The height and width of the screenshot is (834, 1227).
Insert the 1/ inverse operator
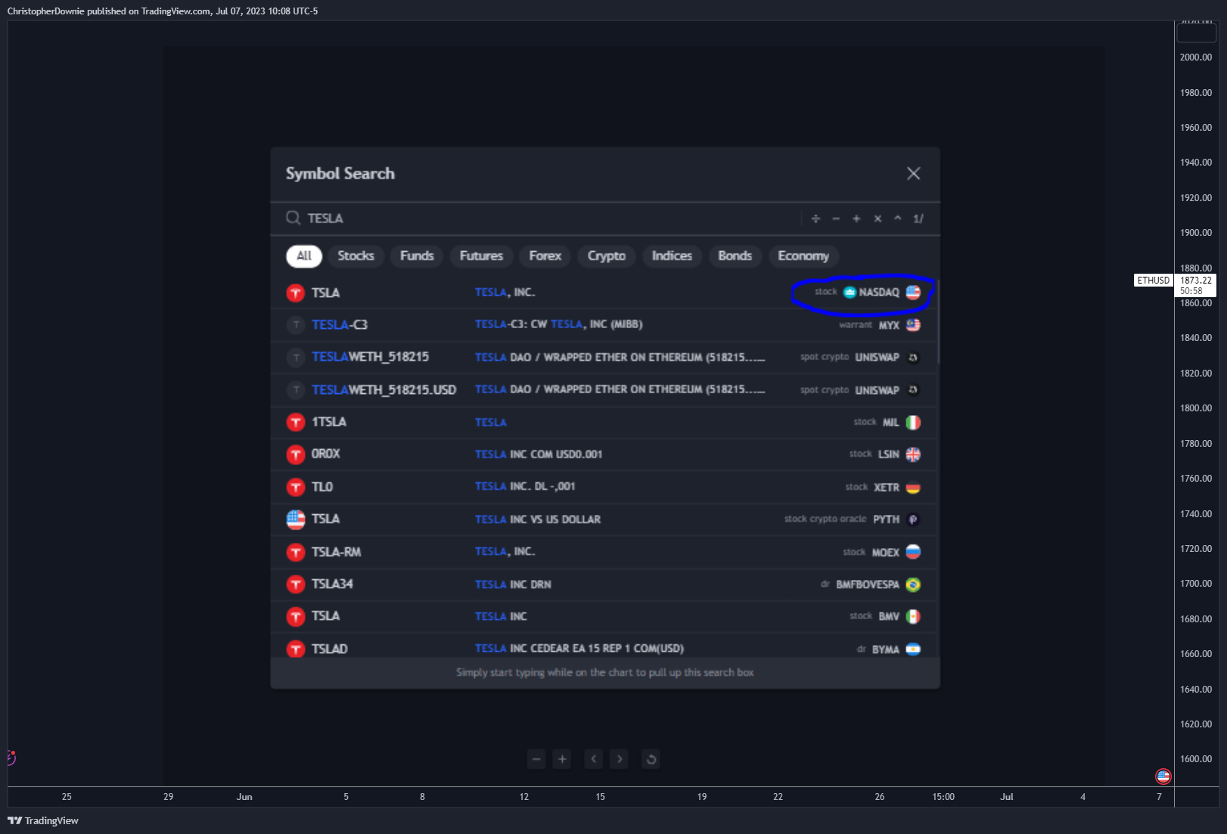pos(918,219)
